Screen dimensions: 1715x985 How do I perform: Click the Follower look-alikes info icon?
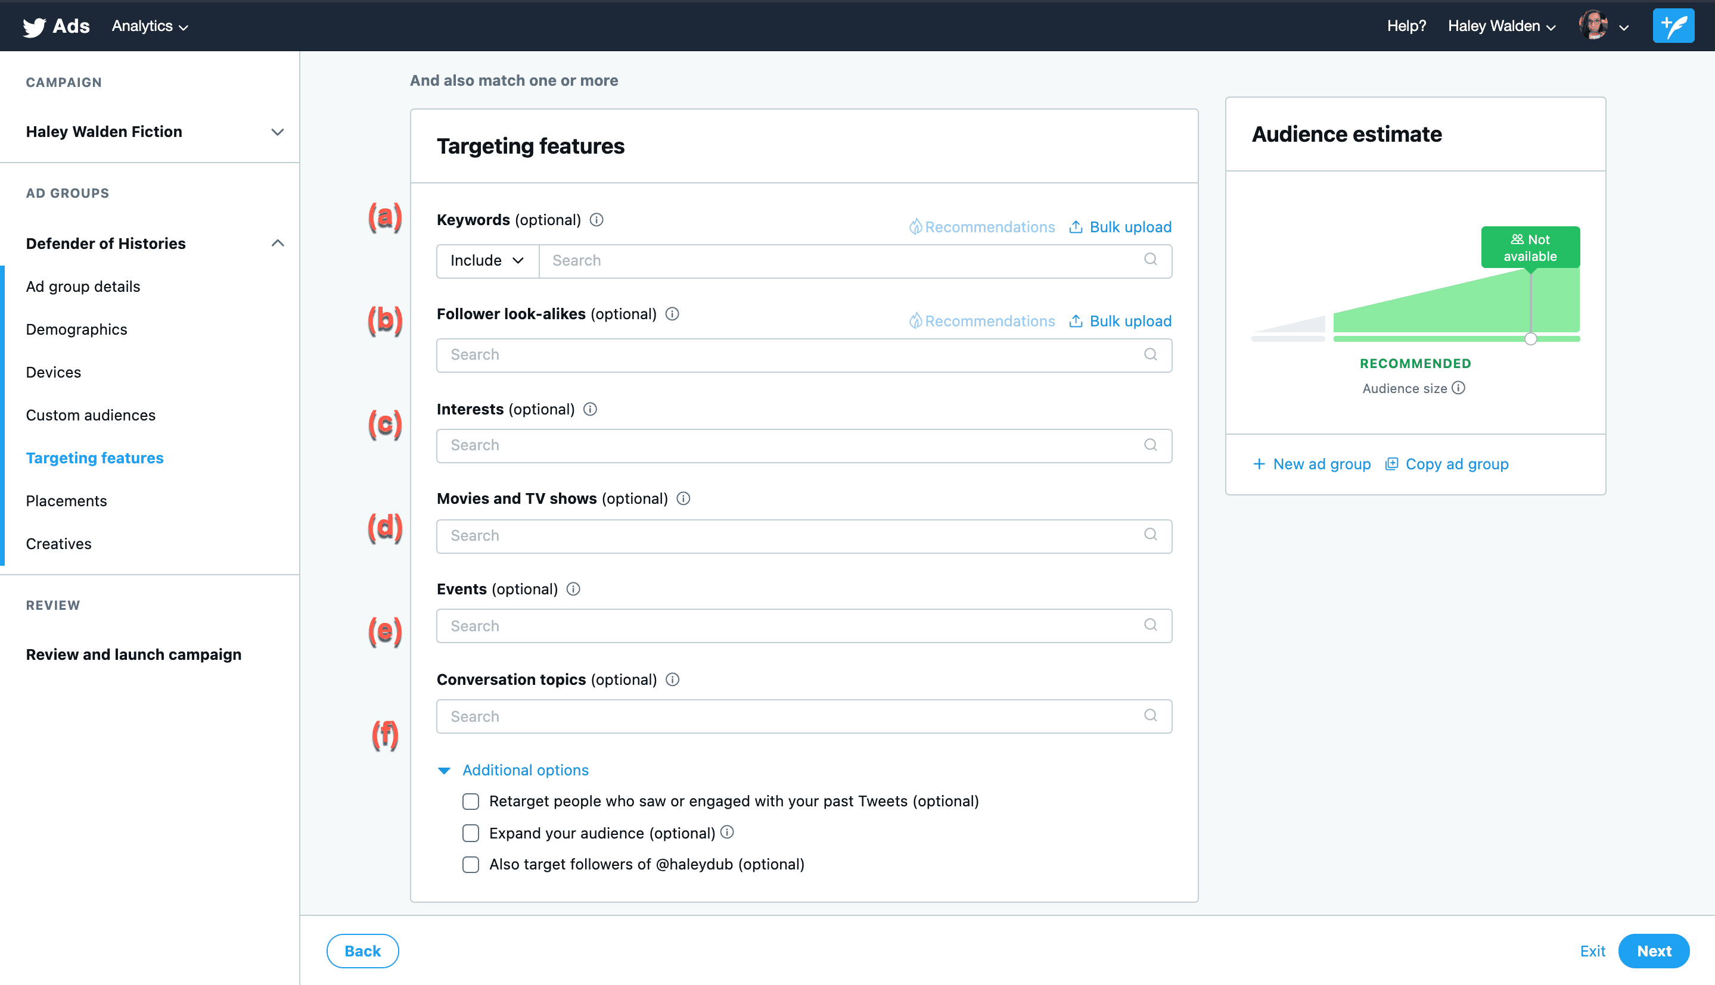coord(672,314)
